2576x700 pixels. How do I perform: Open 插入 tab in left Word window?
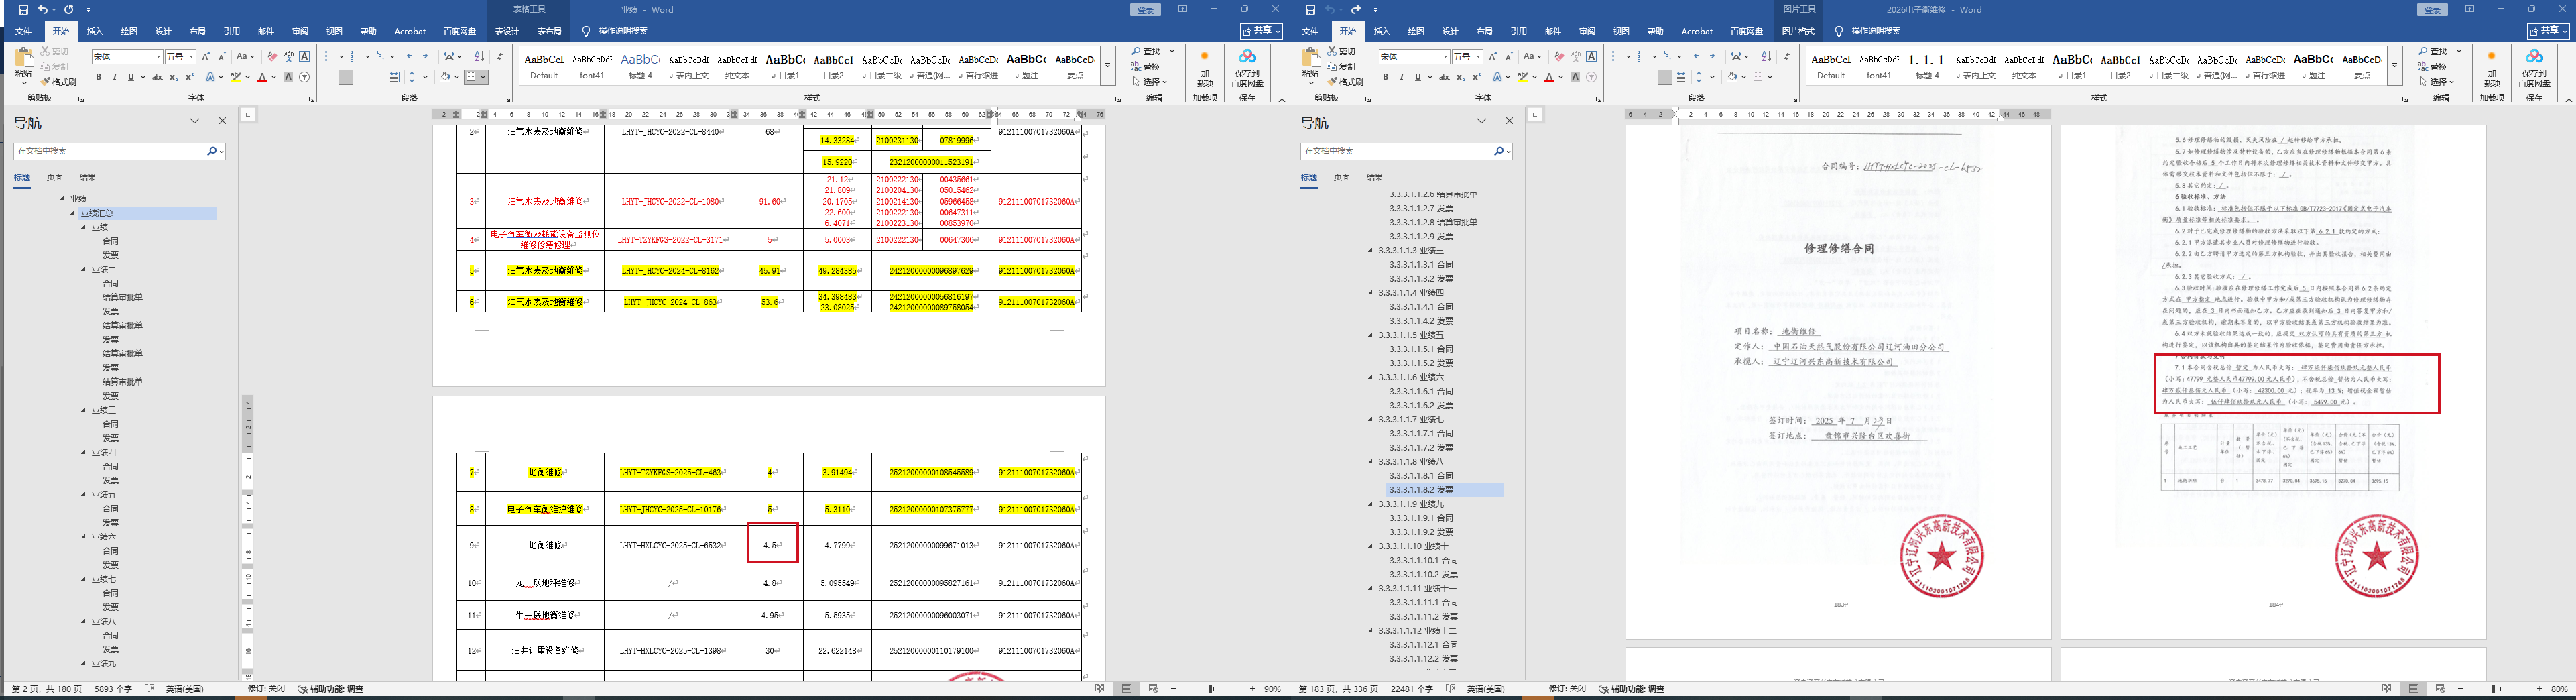click(x=95, y=31)
